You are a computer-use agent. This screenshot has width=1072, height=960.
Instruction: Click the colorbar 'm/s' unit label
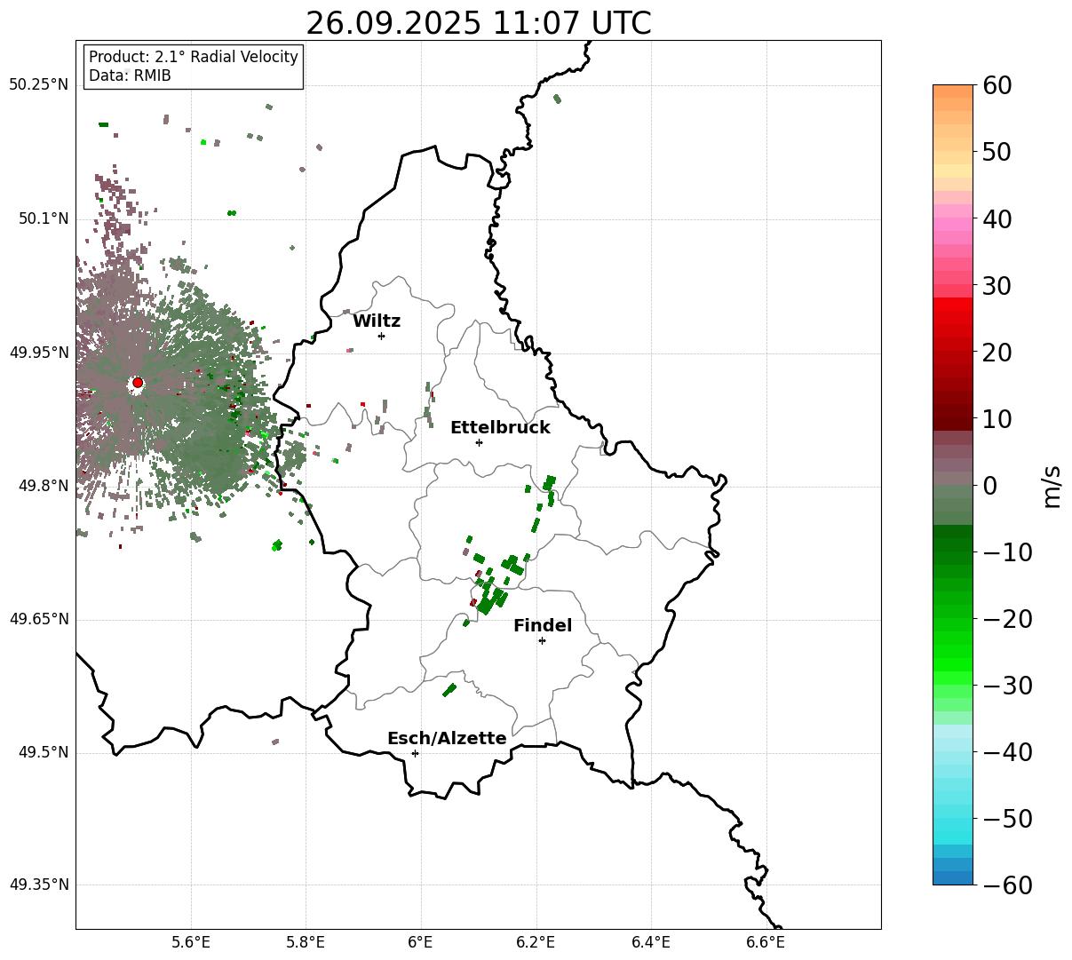[x=1052, y=485]
